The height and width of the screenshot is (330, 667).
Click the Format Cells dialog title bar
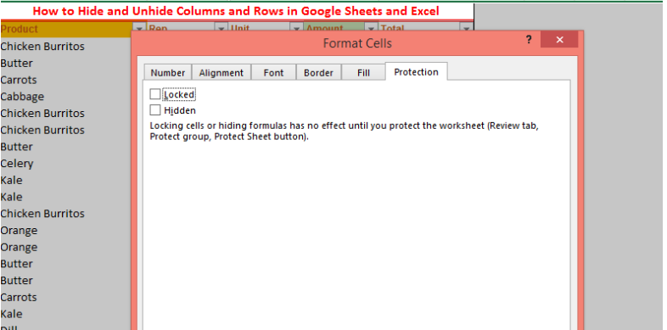coord(357,43)
